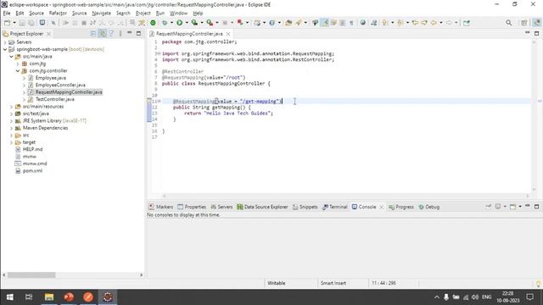543x305 pixels.
Task: Click the Search magnifier icon
Action: click(509, 23)
